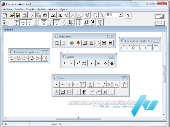Viewport: 170px width, 127px height.
Task: Select the voltmeter in Indicadores
Action: click(57, 43)
